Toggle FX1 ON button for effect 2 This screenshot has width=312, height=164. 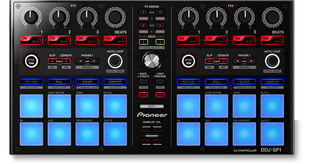(59, 40)
